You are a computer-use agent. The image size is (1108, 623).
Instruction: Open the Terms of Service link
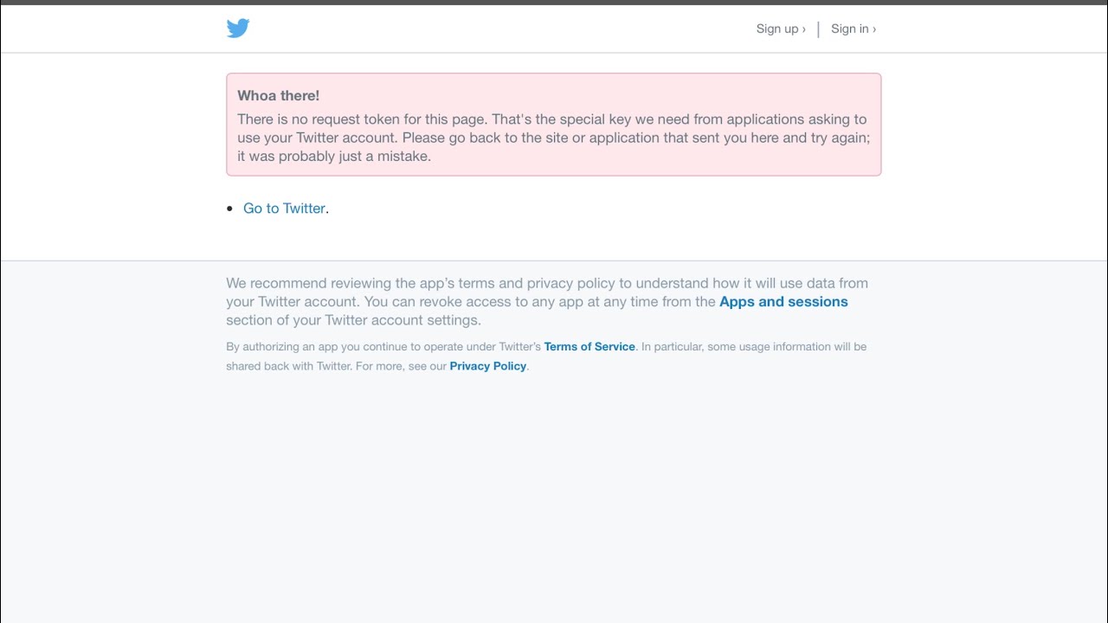[x=589, y=347]
